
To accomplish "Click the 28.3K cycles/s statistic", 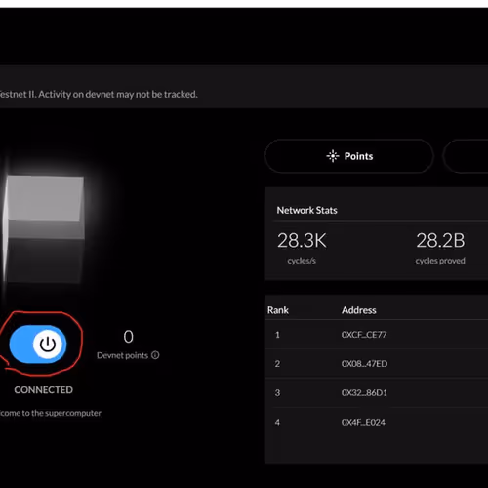I will (302, 247).
